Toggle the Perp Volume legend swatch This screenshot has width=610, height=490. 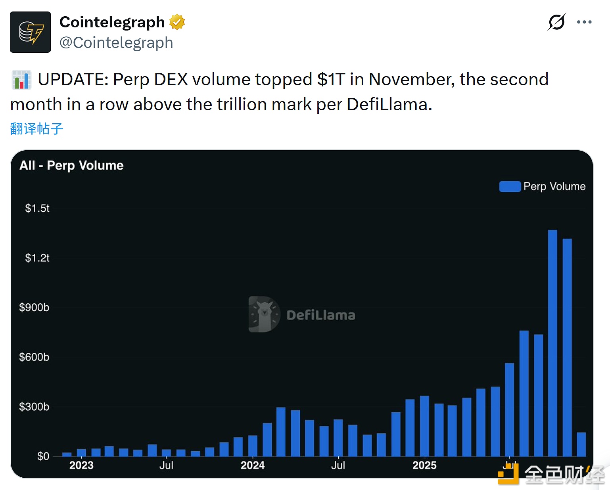(x=510, y=186)
